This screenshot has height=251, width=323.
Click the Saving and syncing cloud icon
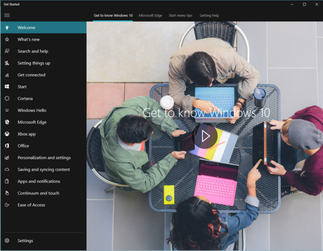click(7, 169)
